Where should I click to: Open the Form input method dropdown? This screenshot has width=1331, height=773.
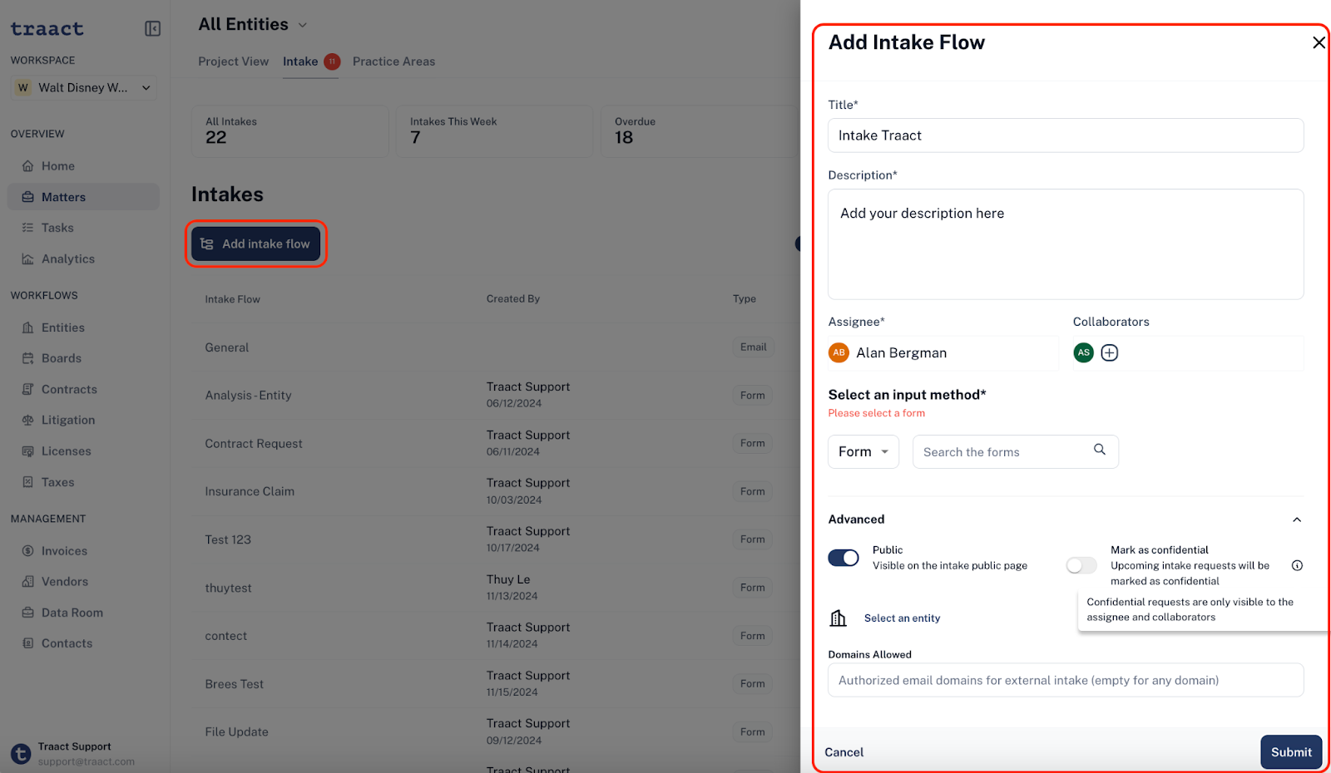pyautogui.click(x=863, y=451)
